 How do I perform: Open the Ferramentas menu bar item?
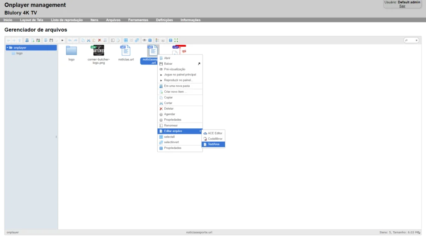tap(138, 20)
